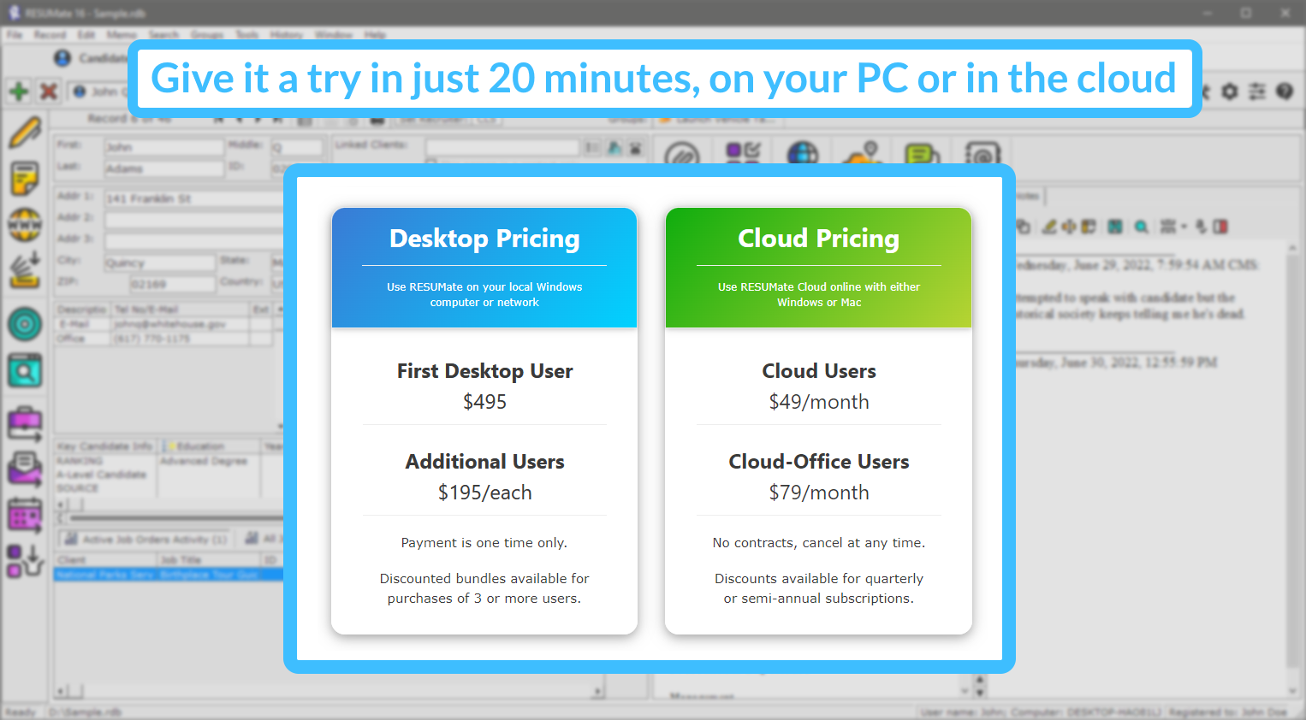Click the $495 First Desktop User price
The width and height of the screenshot is (1306, 720).
point(484,402)
